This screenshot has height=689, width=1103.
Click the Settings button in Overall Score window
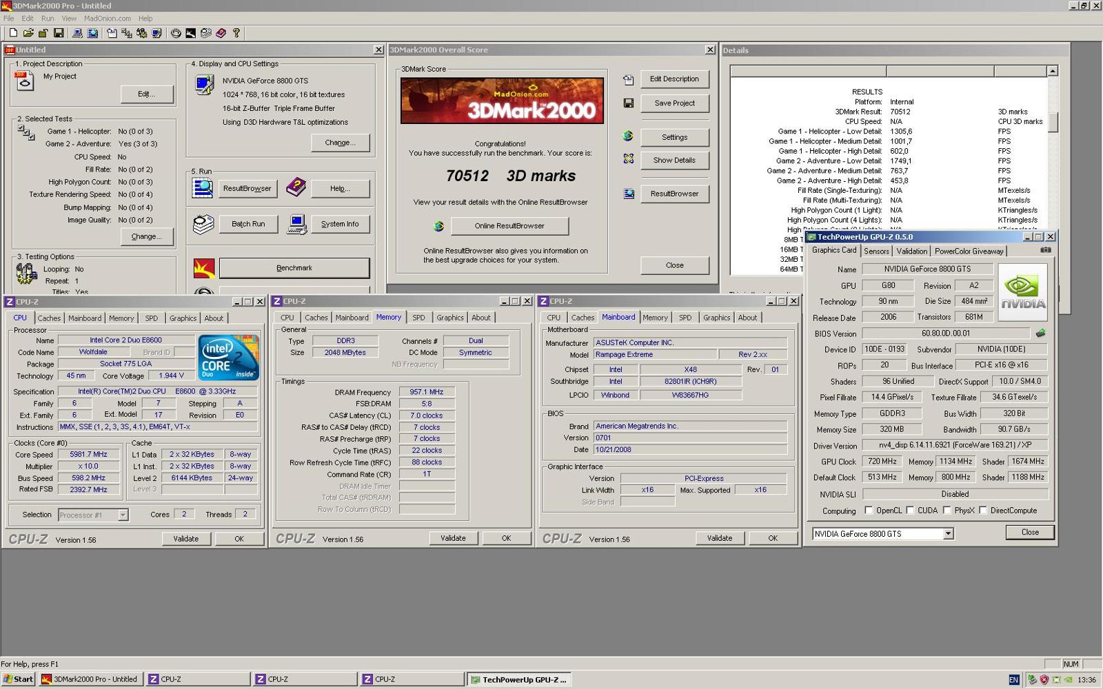point(674,137)
